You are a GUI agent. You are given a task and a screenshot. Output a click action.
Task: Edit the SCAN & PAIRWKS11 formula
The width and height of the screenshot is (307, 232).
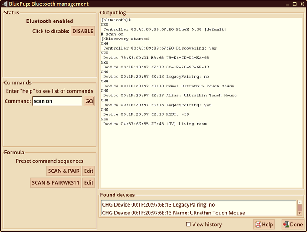point(89,182)
